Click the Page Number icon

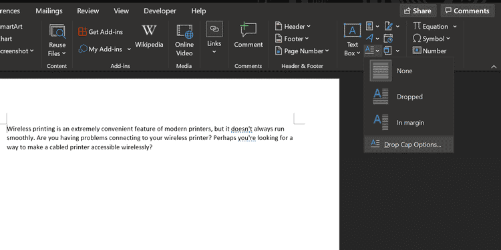(x=279, y=51)
